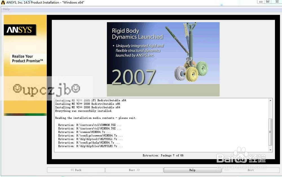Open the Help menu
Image resolution: width=282 pixels, height=177 pixels.
(6, 9)
